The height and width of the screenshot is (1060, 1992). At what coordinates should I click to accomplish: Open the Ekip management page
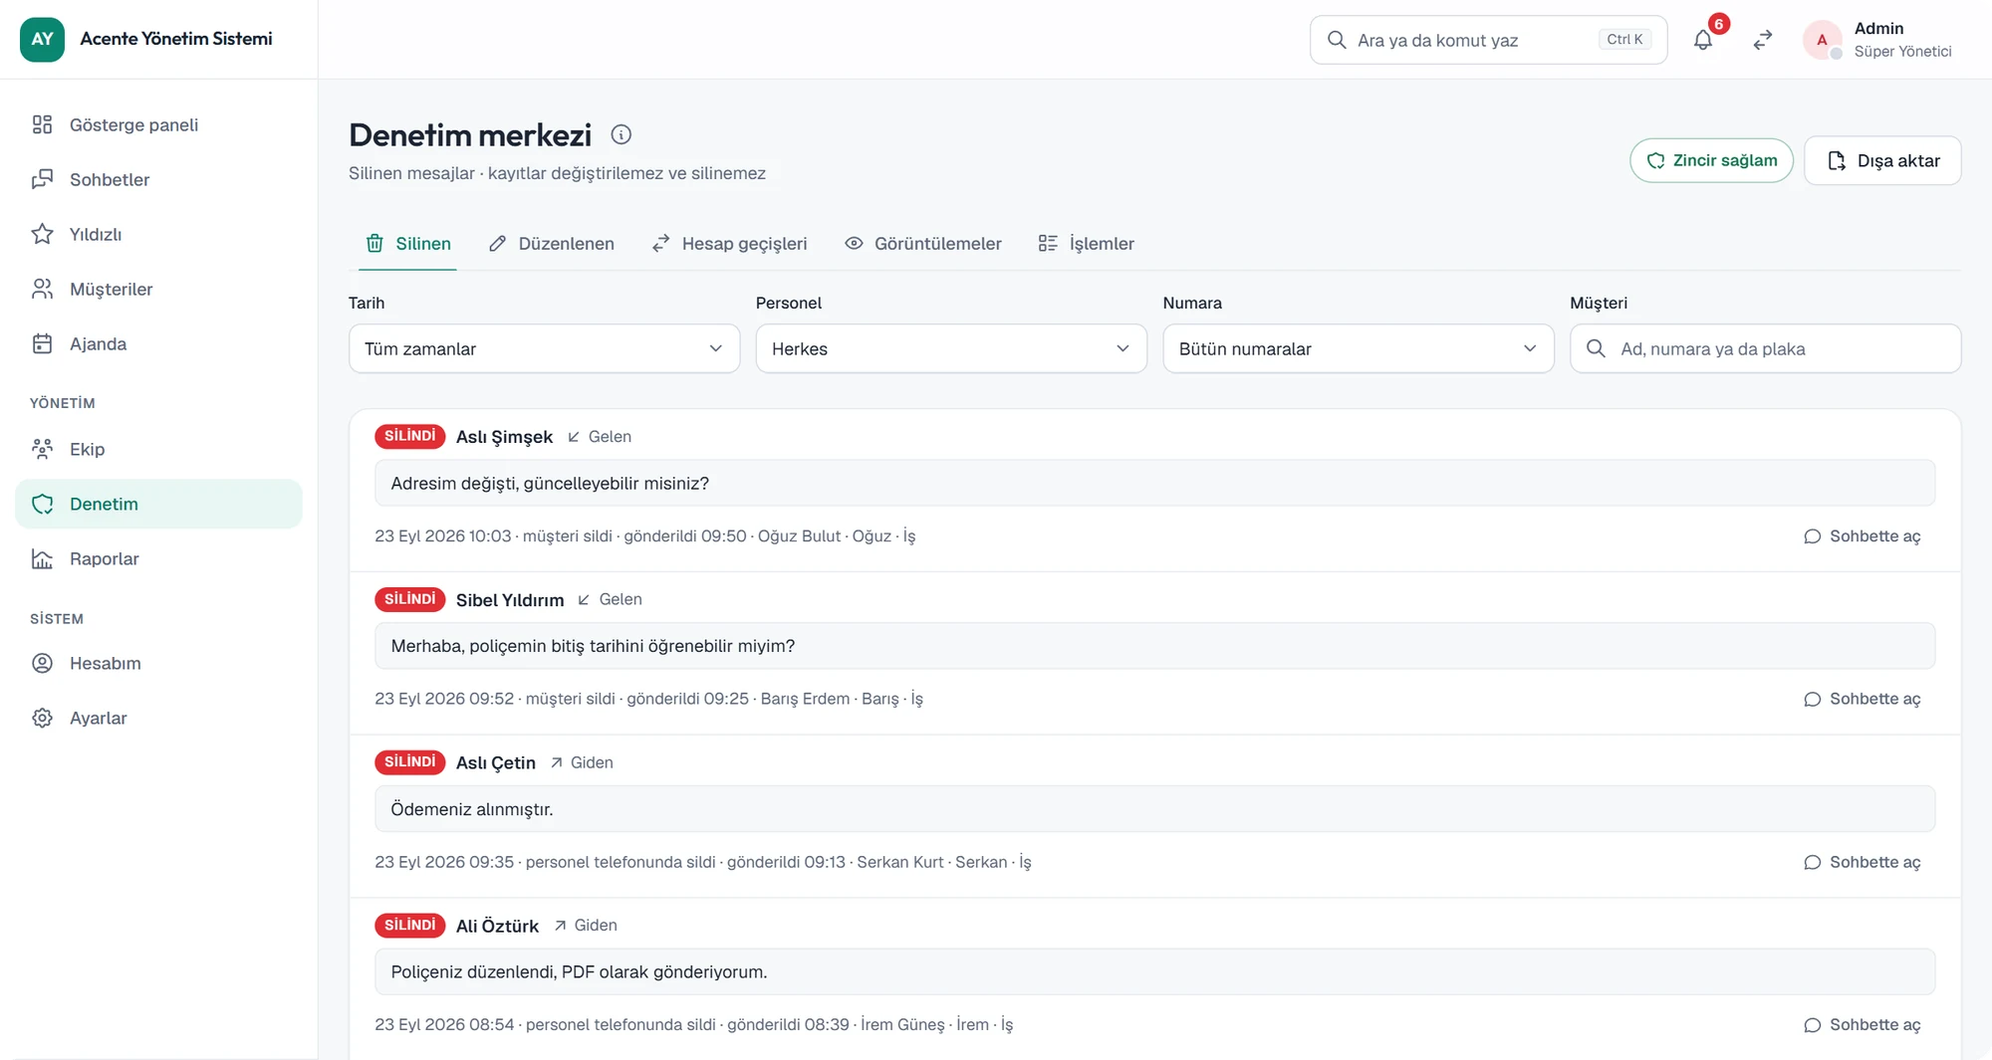coord(159,449)
